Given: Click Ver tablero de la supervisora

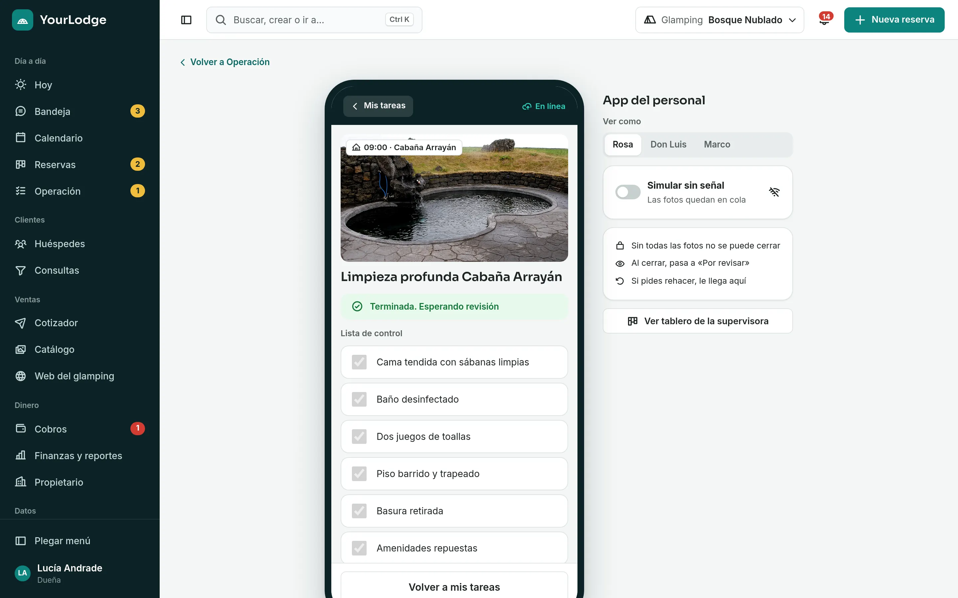Looking at the screenshot, I should click(698, 321).
